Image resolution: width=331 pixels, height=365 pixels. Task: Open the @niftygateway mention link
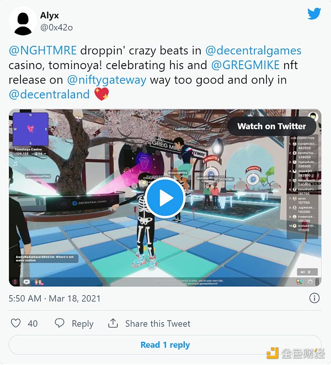106,80
